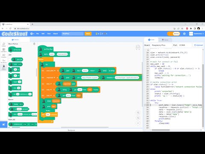The width and height of the screenshot is (205, 154).
Task: Fold the if block at line 24
Action: pos(149,85)
